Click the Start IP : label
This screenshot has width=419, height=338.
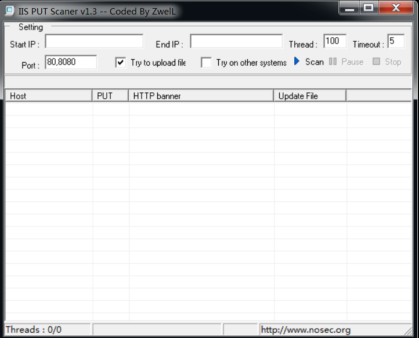24,44
